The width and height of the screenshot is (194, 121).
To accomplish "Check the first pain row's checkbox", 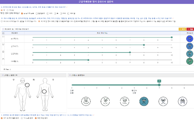I will (x=3, y=36).
